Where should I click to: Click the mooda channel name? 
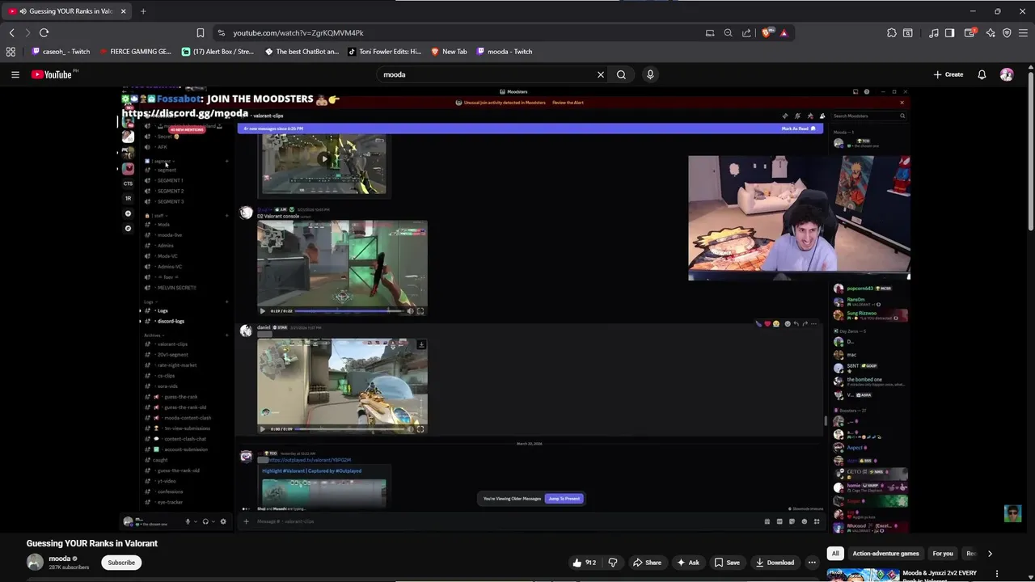pos(60,559)
